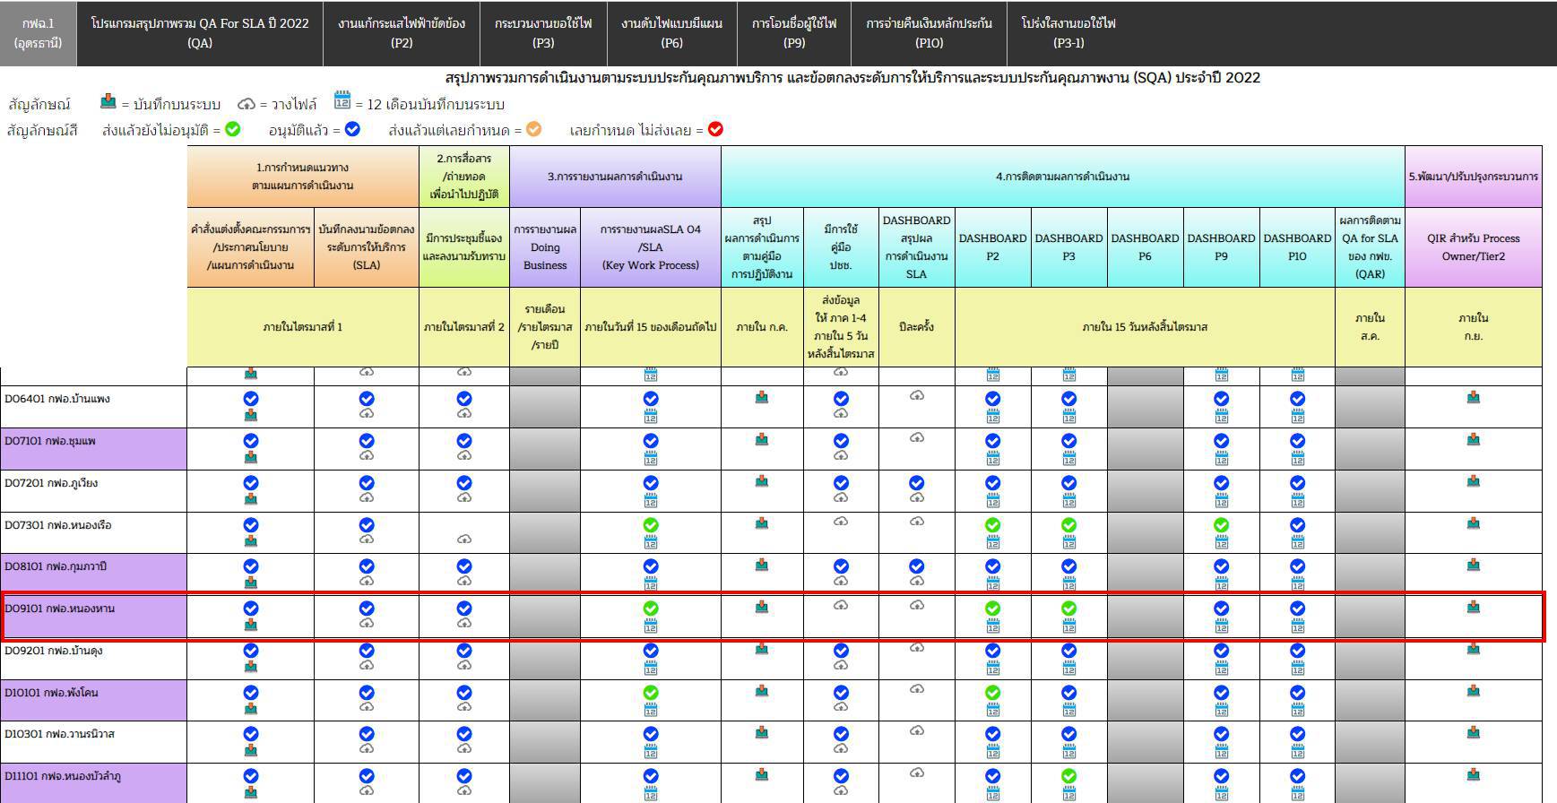Click cloud upload icon in D07101 SLA agreement cell
The image size is (1557, 803).
367,455
